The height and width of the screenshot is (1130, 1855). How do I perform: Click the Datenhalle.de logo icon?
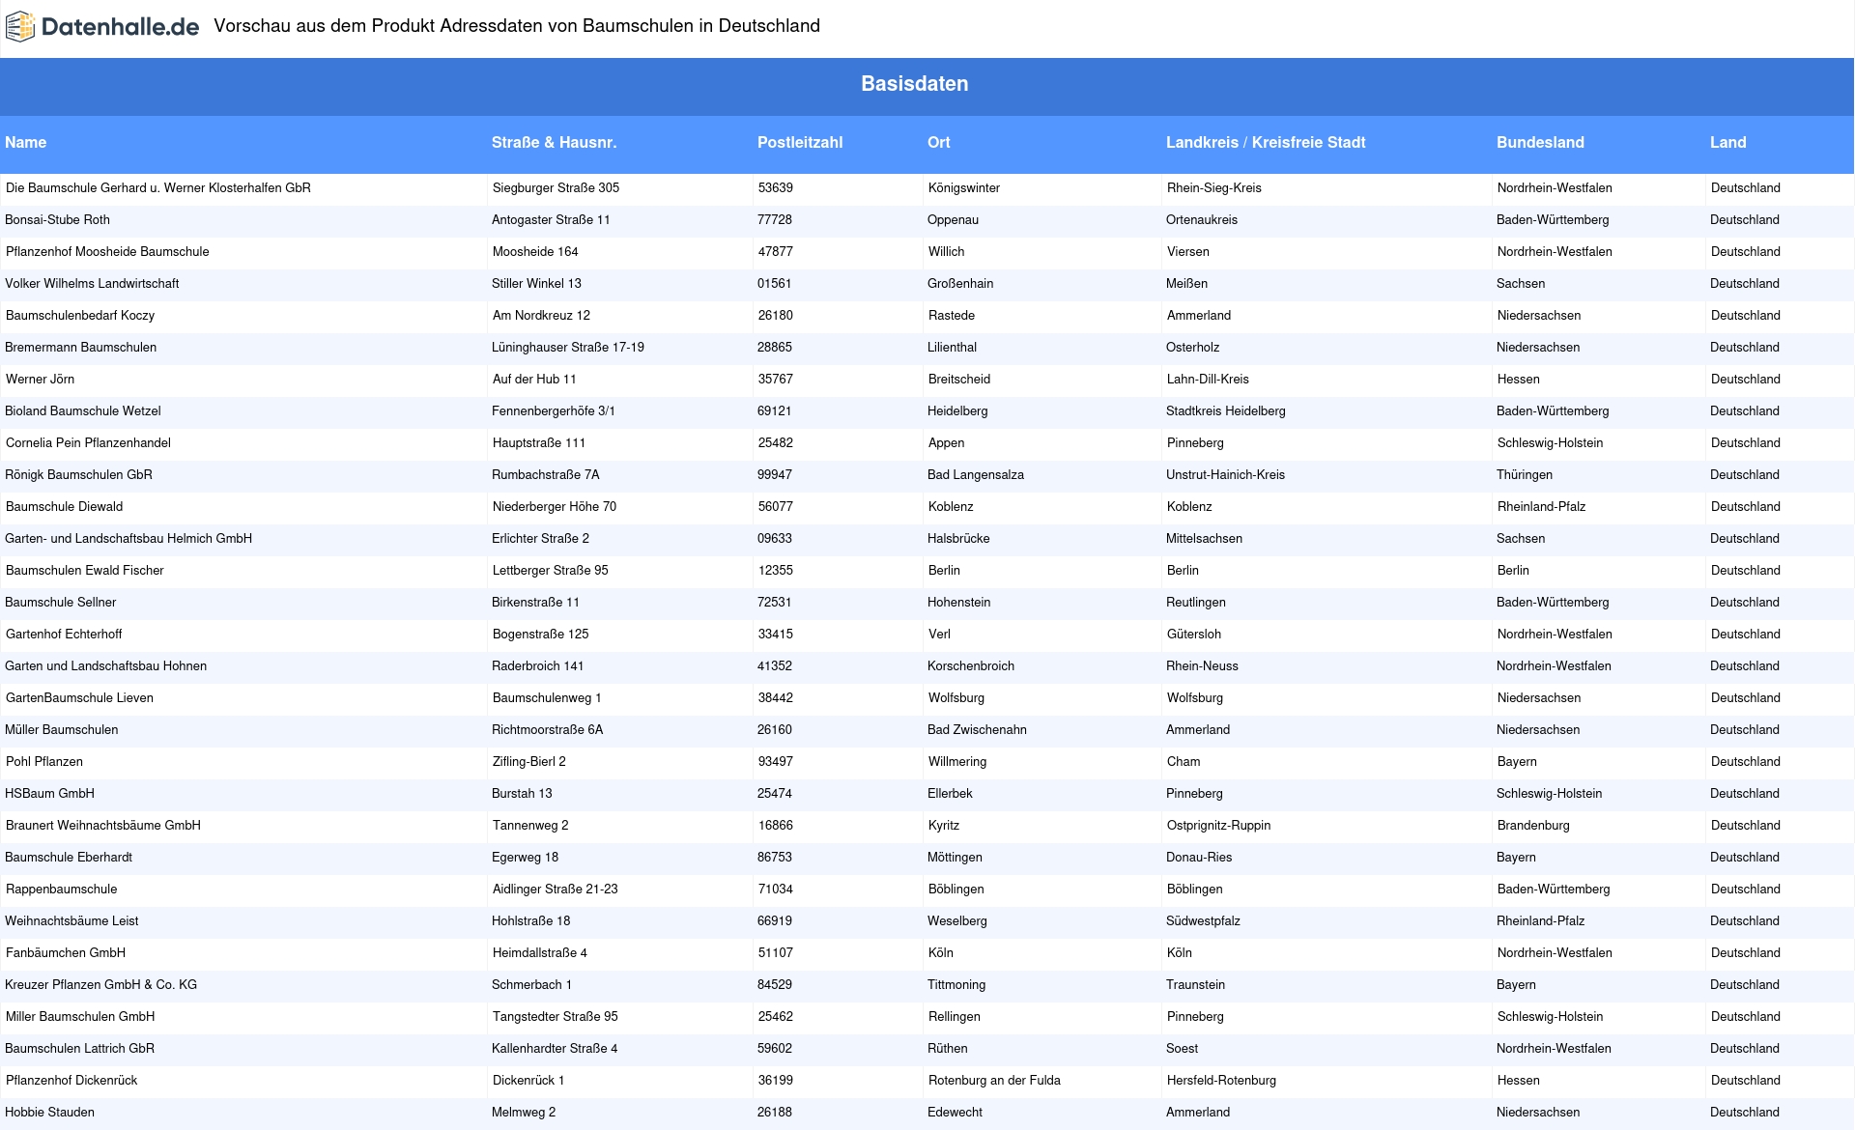coord(20,27)
